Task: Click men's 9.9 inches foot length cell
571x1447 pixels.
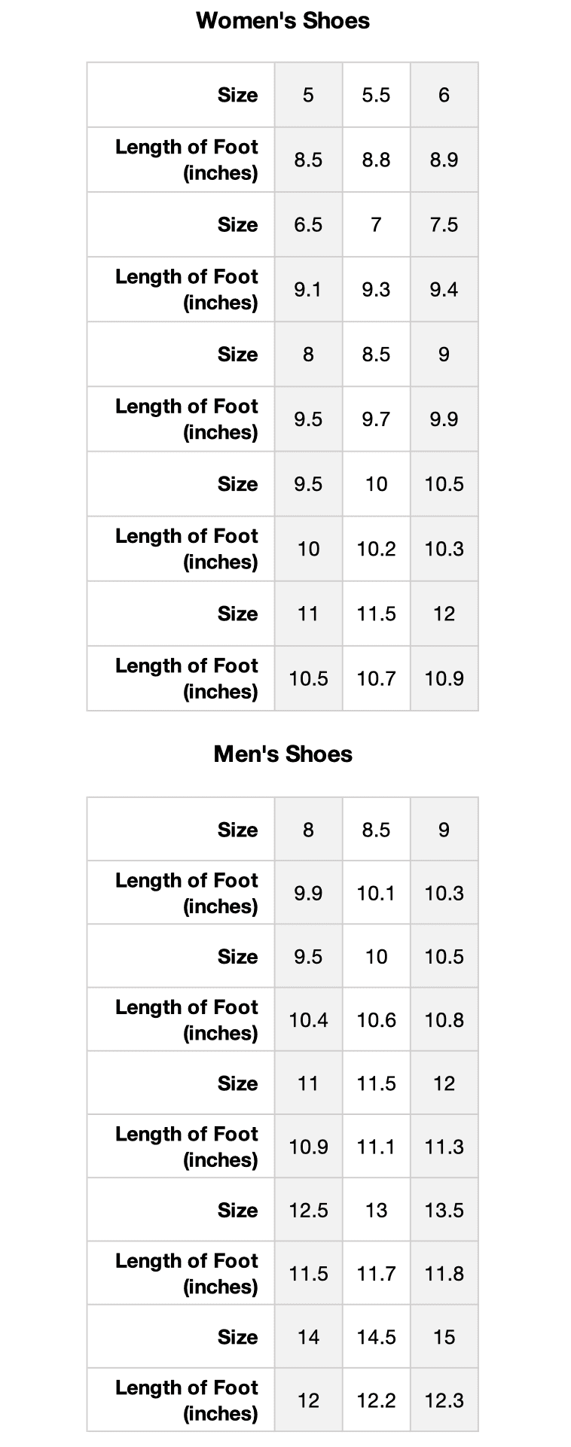Action: click(x=308, y=893)
